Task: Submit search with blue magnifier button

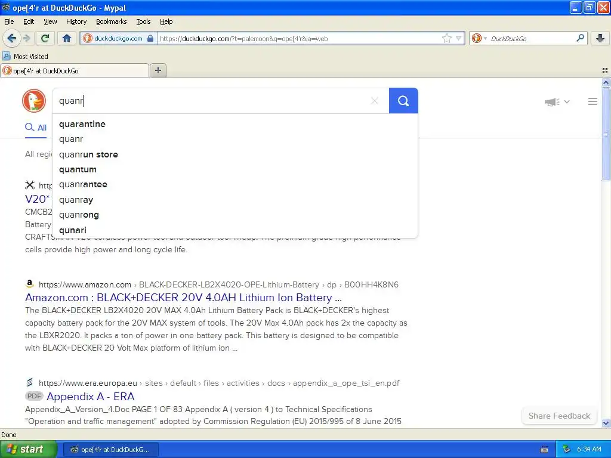Action: (403, 101)
